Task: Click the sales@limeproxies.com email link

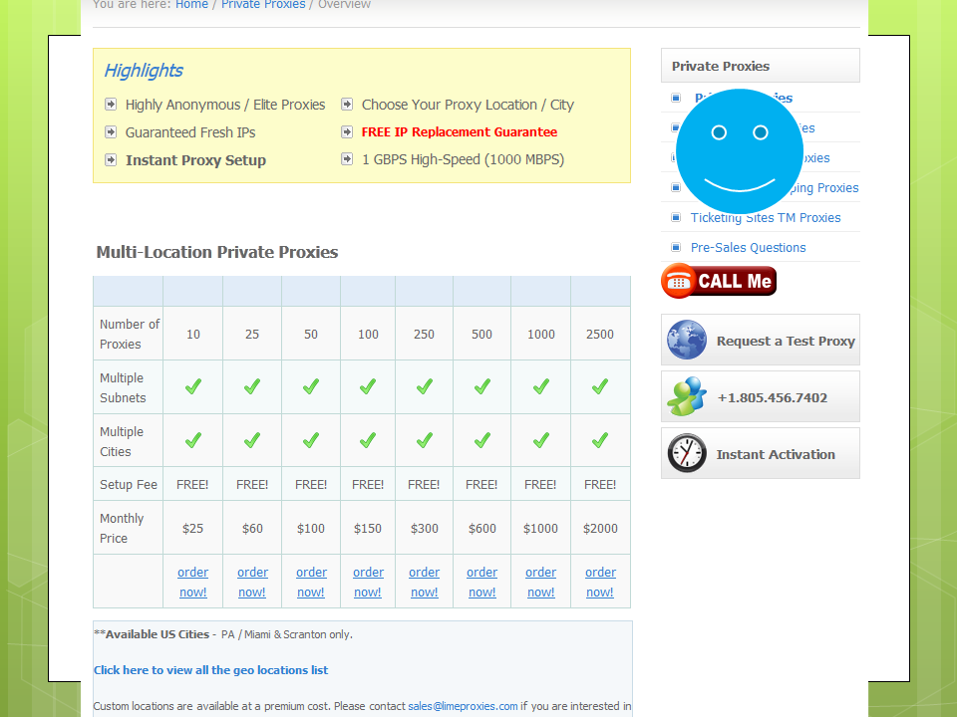Action: (x=463, y=706)
